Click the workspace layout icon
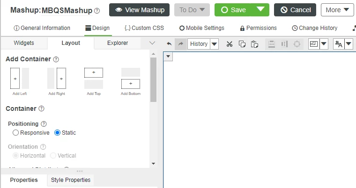The image size is (356, 188). pos(314,44)
